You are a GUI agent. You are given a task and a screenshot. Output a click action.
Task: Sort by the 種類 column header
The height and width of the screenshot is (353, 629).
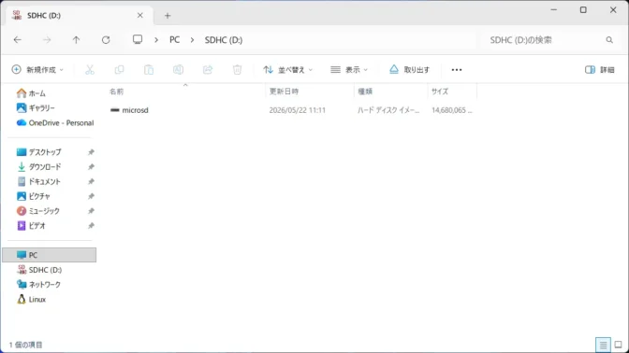click(x=365, y=92)
